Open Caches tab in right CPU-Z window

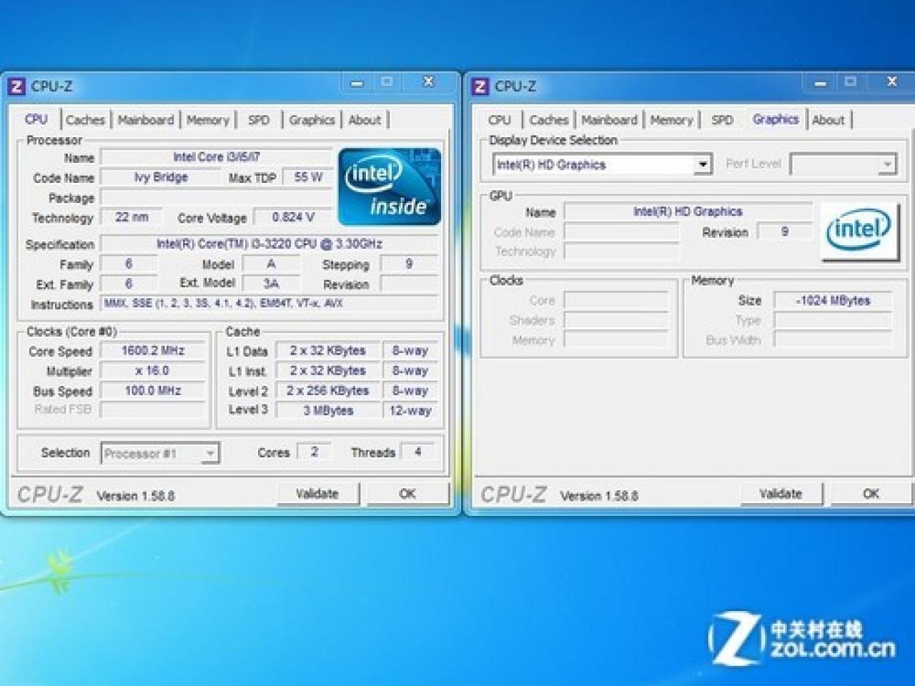(x=549, y=120)
